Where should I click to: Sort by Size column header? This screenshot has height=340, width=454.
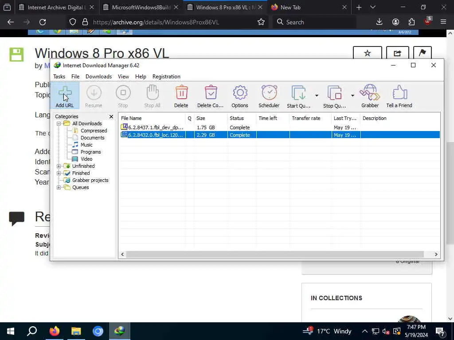[x=211, y=118]
